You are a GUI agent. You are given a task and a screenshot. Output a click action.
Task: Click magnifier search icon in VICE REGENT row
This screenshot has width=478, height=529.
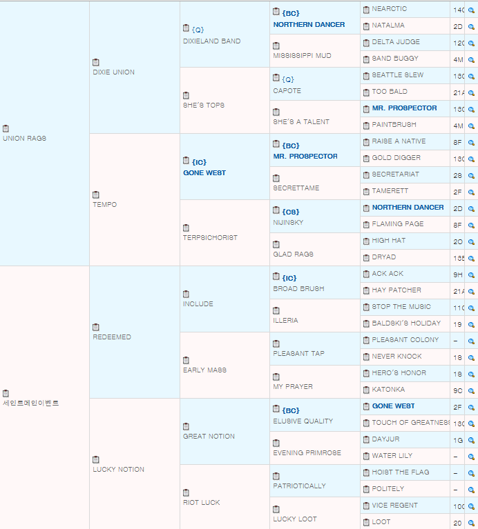pos(471,507)
